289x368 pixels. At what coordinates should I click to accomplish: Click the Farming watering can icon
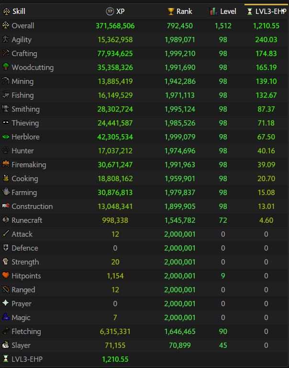[x=6, y=192]
